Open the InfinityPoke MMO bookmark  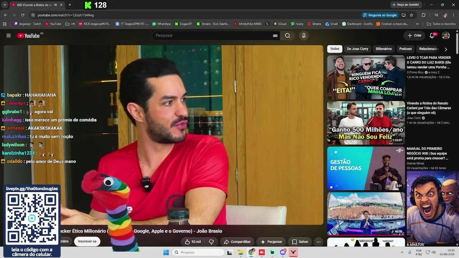tap(248, 24)
